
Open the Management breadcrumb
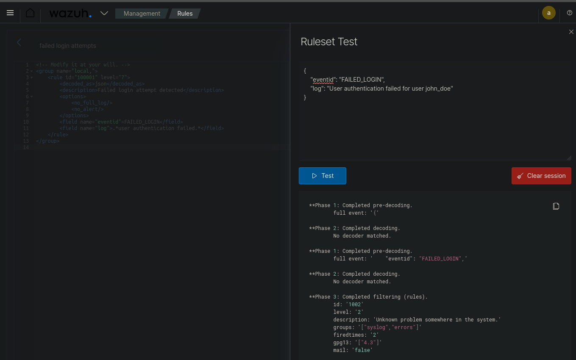tap(142, 14)
